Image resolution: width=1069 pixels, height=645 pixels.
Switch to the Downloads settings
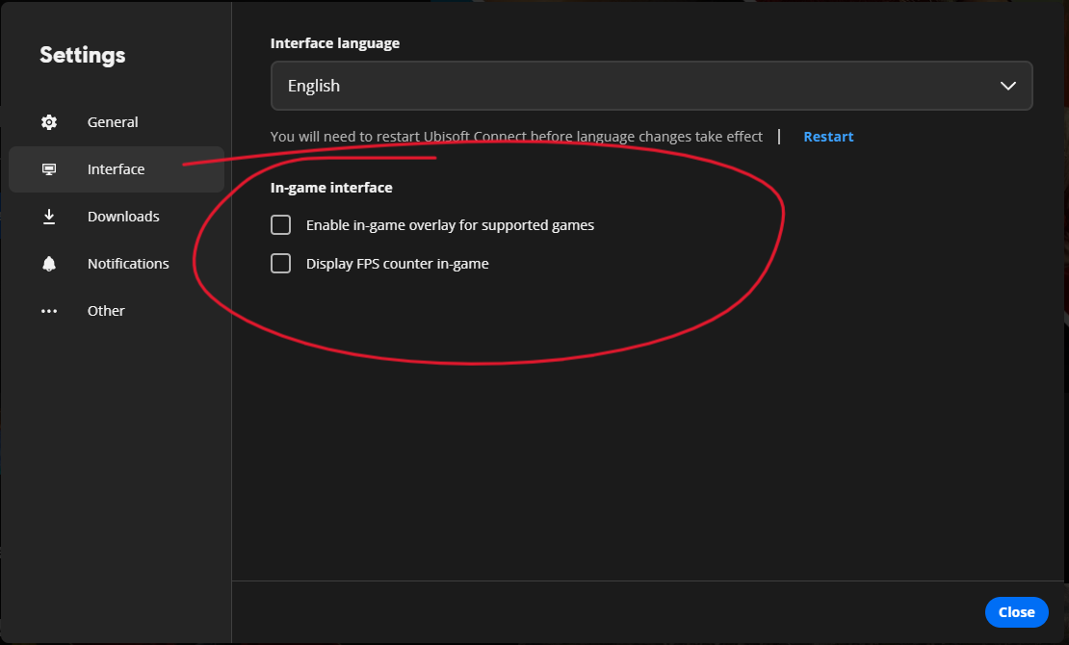point(123,217)
